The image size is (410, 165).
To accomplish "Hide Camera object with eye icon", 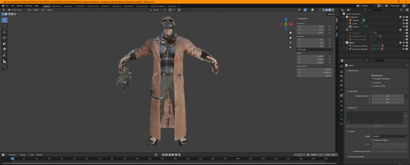I will coord(403,20).
